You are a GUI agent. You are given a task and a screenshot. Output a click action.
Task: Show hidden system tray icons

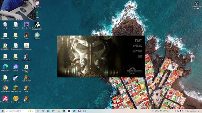(173, 111)
